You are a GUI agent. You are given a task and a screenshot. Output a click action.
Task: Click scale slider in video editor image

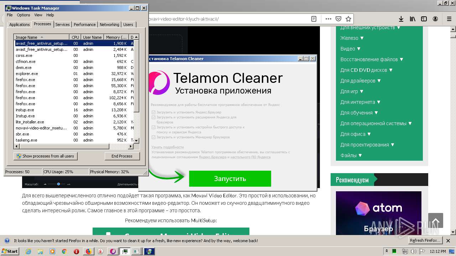(x=58, y=184)
